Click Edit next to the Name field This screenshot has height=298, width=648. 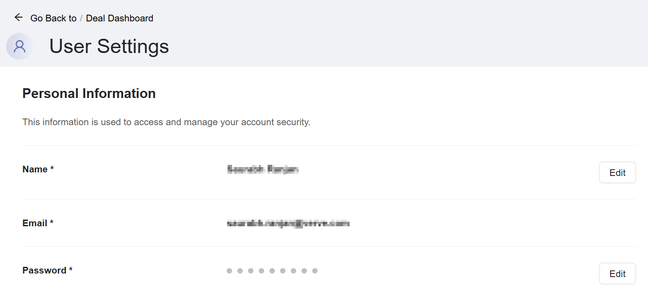click(617, 172)
